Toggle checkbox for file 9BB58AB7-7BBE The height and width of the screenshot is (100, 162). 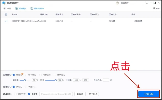(6, 21)
